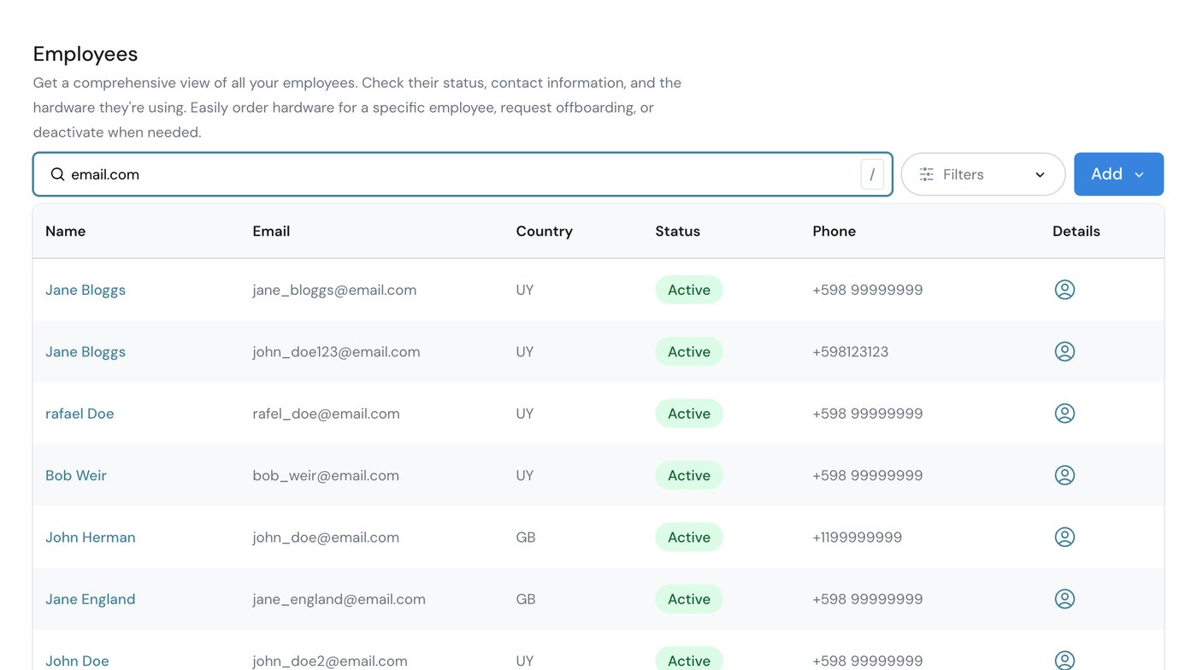The height and width of the screenshot is (670, 1197).
Task: Open Jane Bloggs name link beside jane_bloggs@email.com
Action: pyautogui.click(x=85, y=290)
